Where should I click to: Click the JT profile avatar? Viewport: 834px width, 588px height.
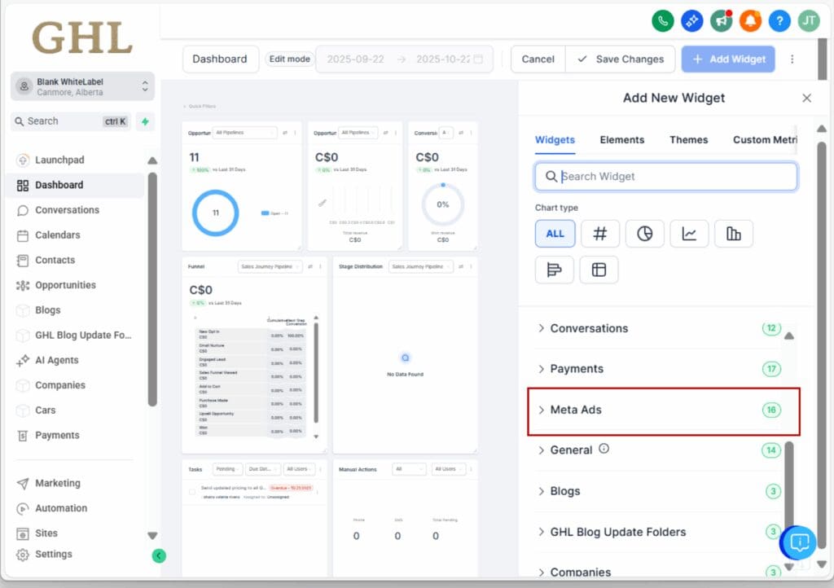[809, 21]
